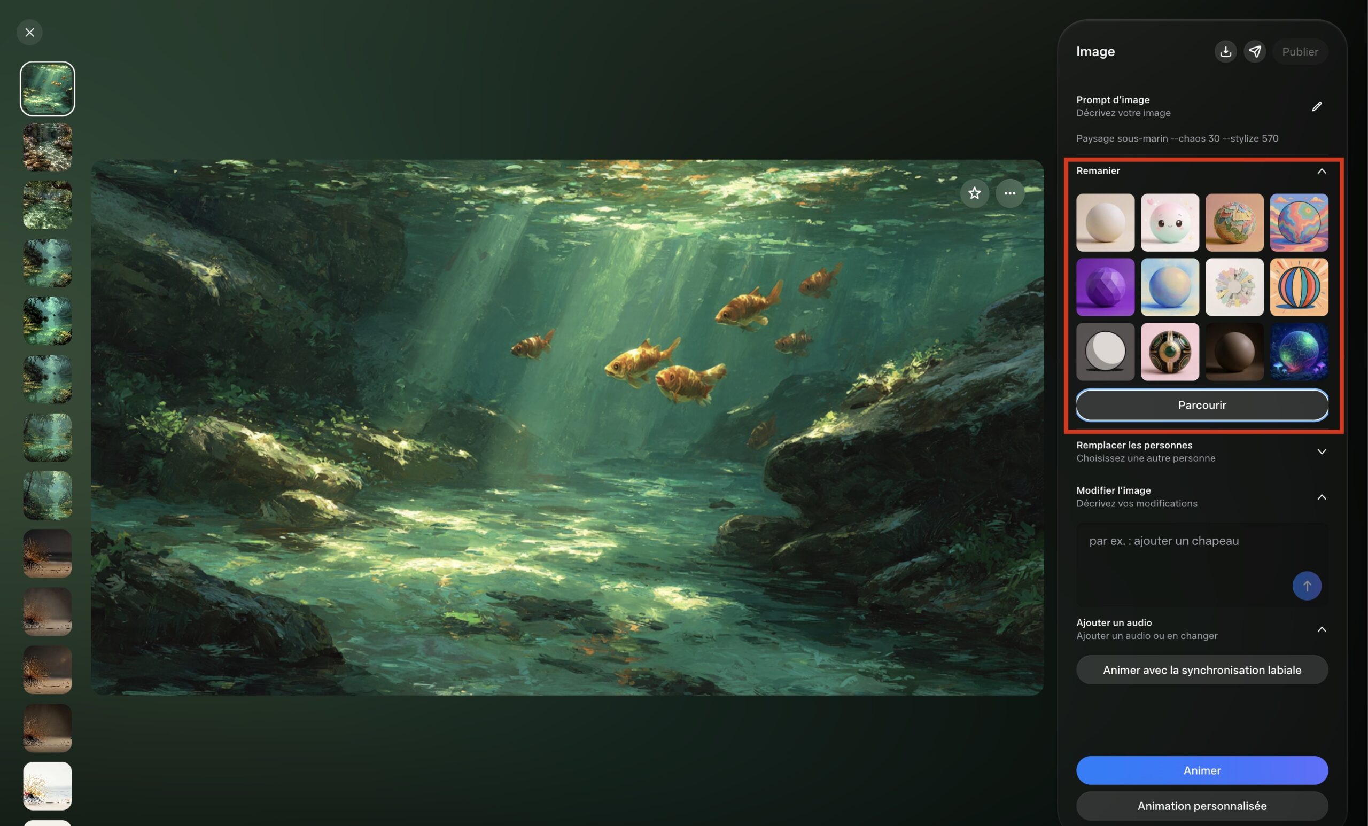The image size is (1368, 826).
Task: Select the striped retro beach ball style
Action: 1299,287
